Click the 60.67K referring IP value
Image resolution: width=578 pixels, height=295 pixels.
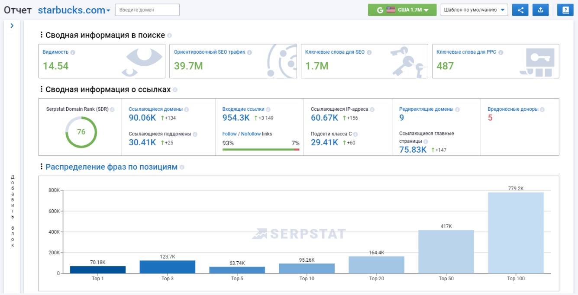324,118
